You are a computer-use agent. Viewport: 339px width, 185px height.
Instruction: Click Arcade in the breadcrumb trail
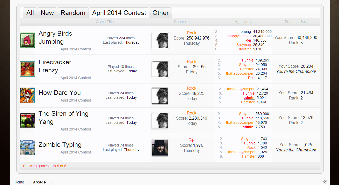[x=39, y=182]
